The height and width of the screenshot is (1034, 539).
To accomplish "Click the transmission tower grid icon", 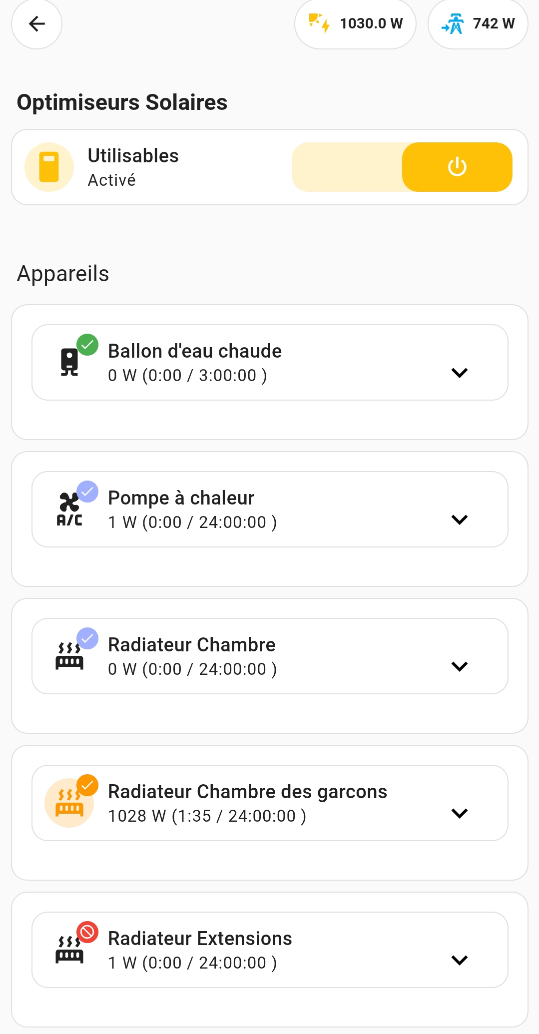I will [x=453, y=23].
